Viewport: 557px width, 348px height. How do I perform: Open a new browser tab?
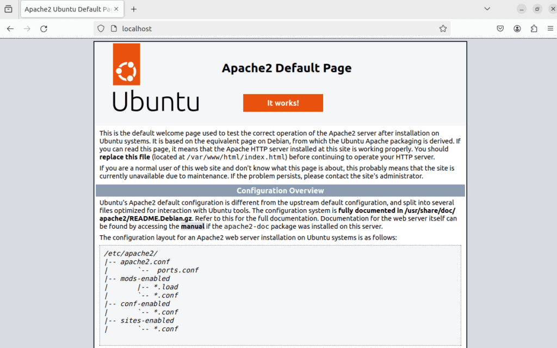pos(133,9)
